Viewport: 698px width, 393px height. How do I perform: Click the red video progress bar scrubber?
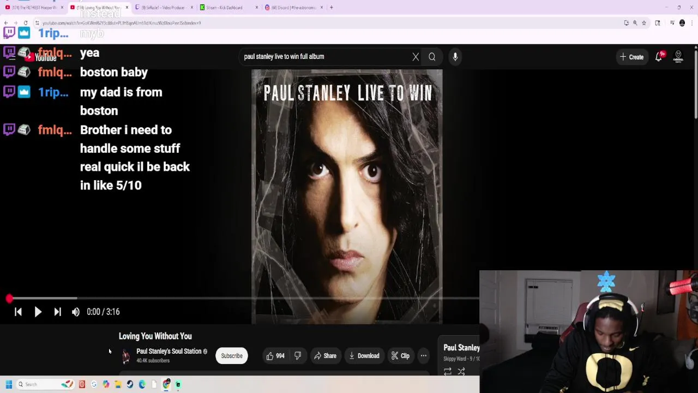(9, 299)
